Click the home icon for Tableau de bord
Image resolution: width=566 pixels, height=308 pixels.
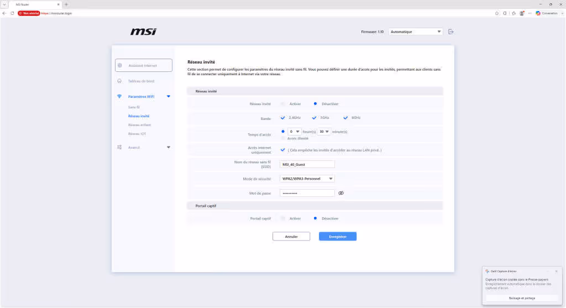click(119, 81)
